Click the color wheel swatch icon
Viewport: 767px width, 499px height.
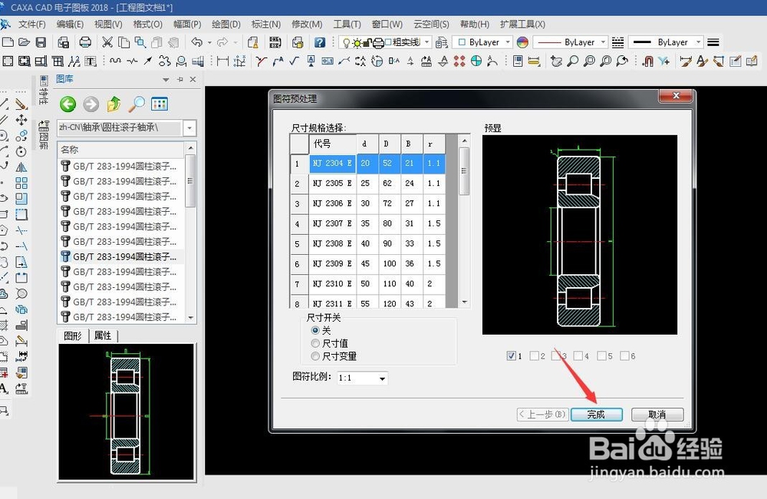pyautogui.click(x=522, y=42)
